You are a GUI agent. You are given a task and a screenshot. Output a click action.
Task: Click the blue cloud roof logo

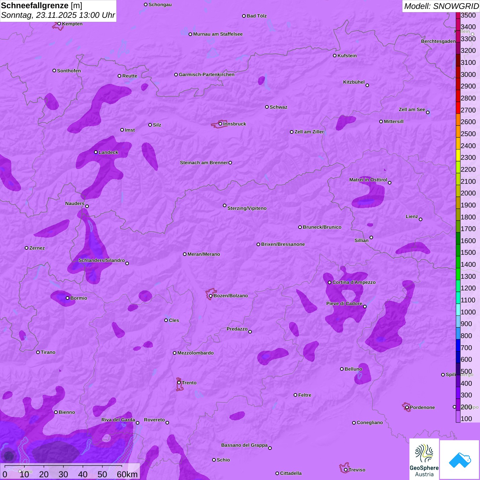click(459, 460)
